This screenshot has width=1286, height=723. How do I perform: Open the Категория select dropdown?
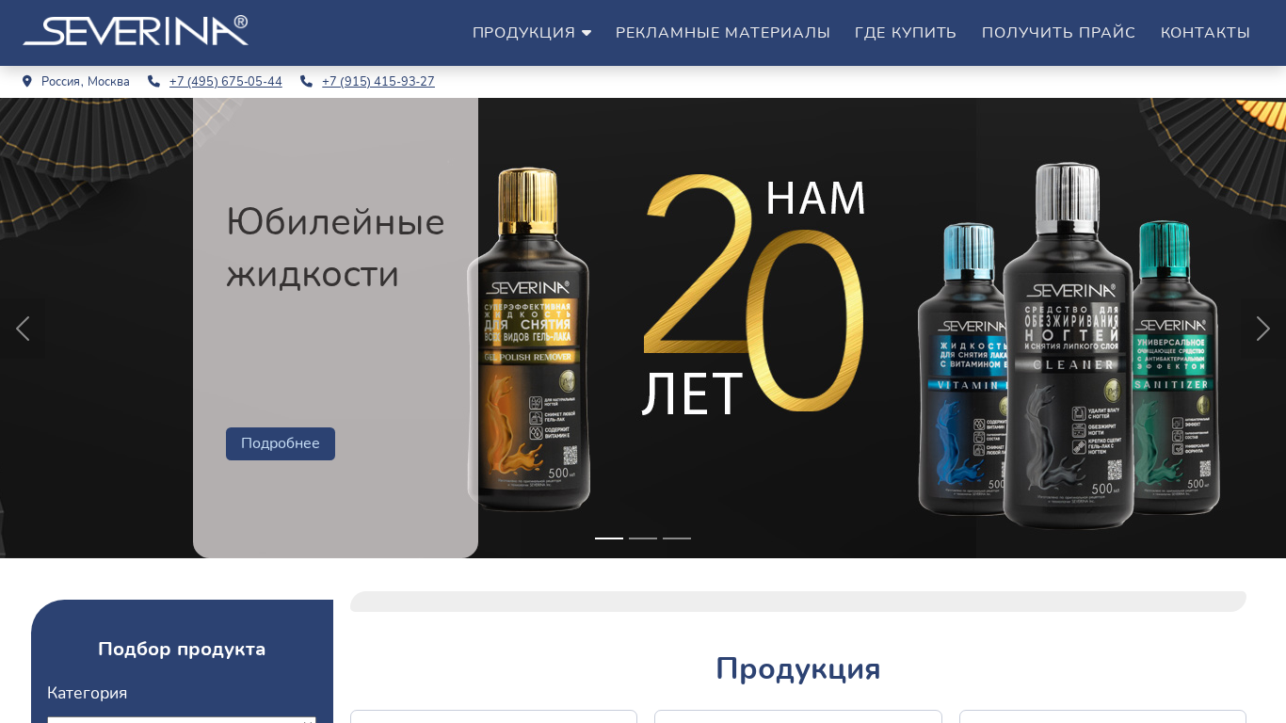182,720
